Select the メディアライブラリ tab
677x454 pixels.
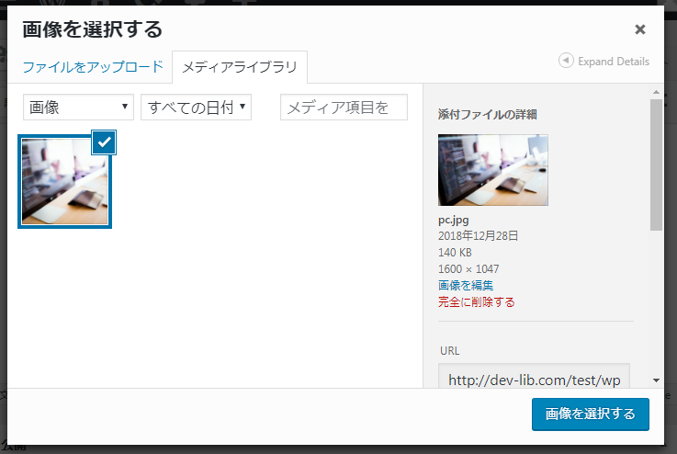[x=240, y=67]
